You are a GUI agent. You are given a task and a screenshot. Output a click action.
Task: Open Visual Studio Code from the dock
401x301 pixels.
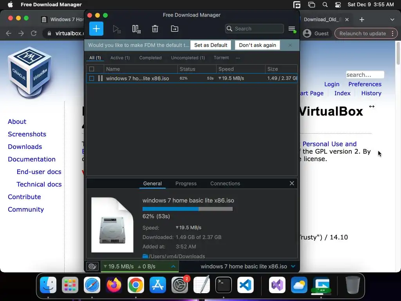pyautogui.click(x=246, y=285)
